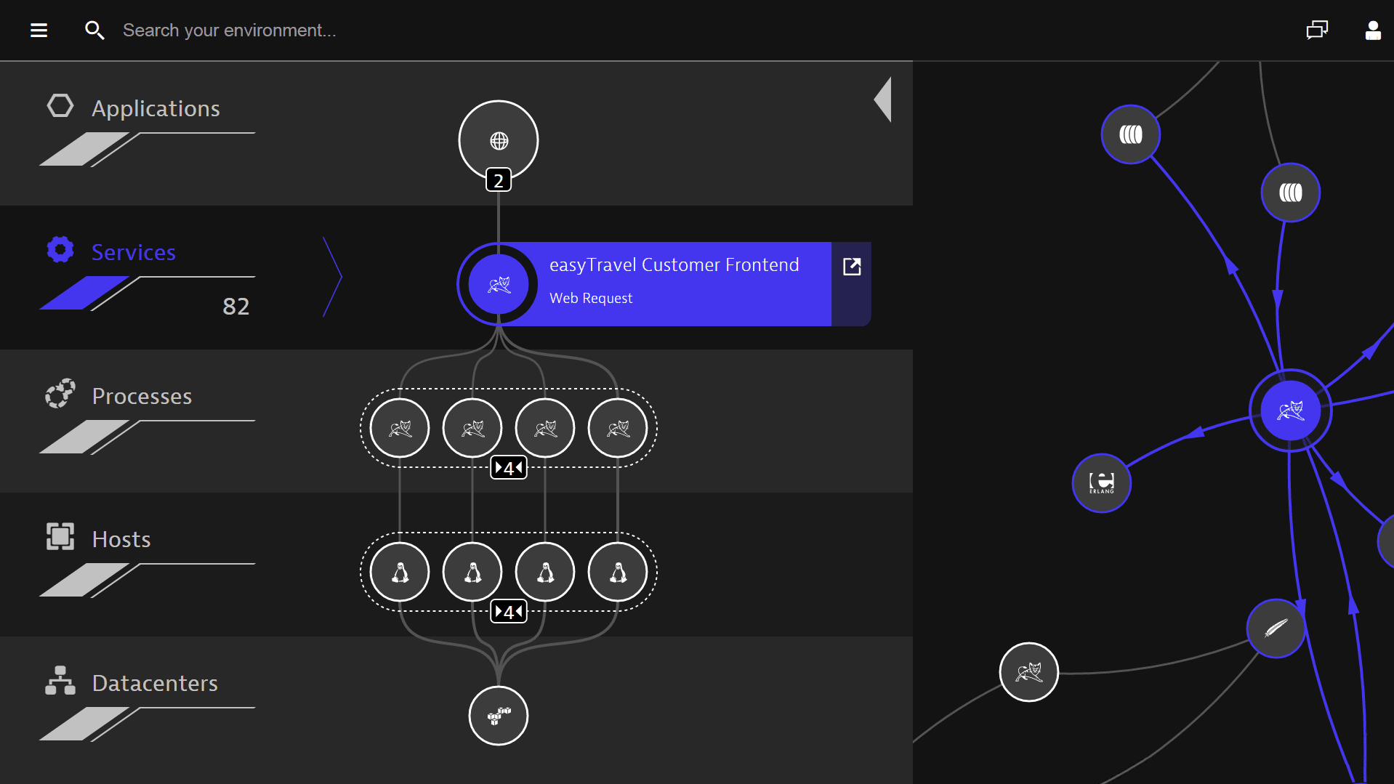This screenshot has height=784, width=1394.
Task: Click the easyTravel Customer Frontend Tomcat node
Action: pos(499,284)
